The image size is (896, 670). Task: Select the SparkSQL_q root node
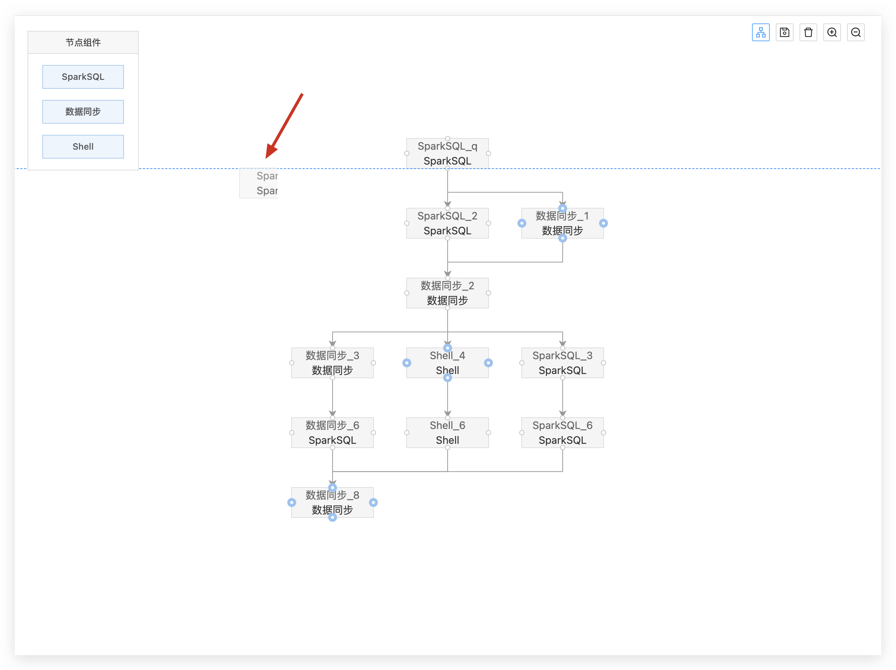(x=447, y=153)
